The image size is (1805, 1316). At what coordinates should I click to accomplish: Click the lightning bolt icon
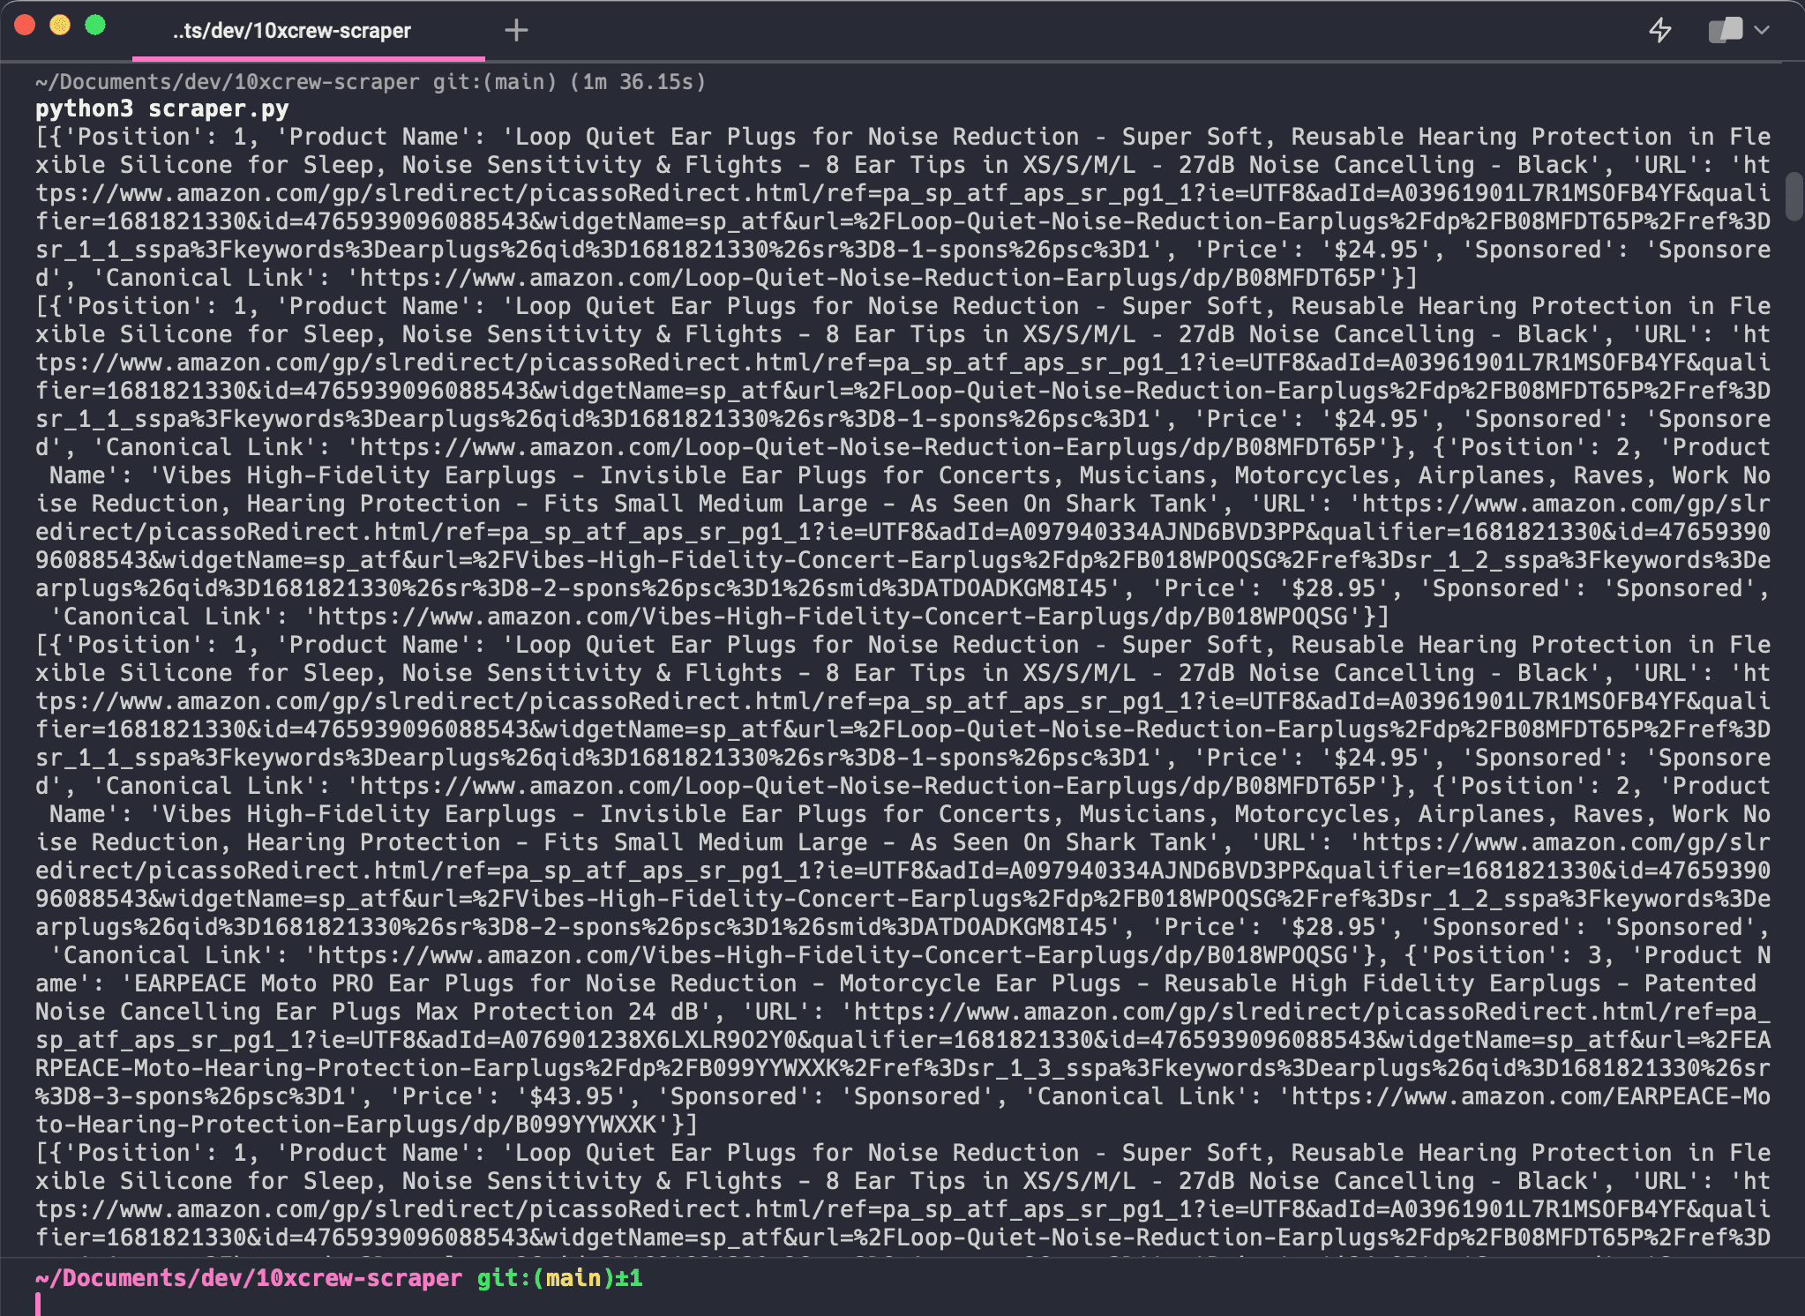(1660, 31)
